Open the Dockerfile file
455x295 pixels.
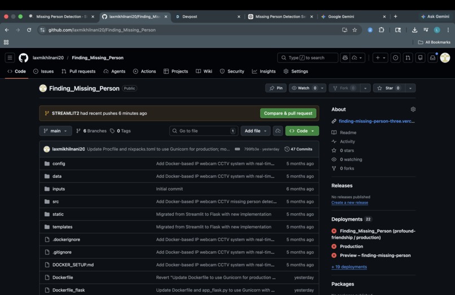[63, 278]
